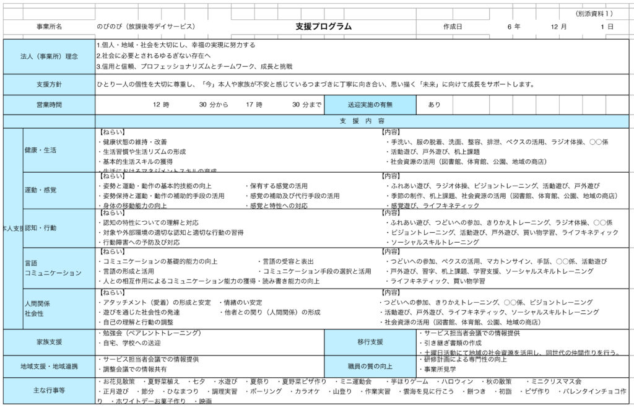The height and width of the screenshot is (410, 634).
Task: Click the 法人（事業所）理念 header cell
Action: point(49,56)
